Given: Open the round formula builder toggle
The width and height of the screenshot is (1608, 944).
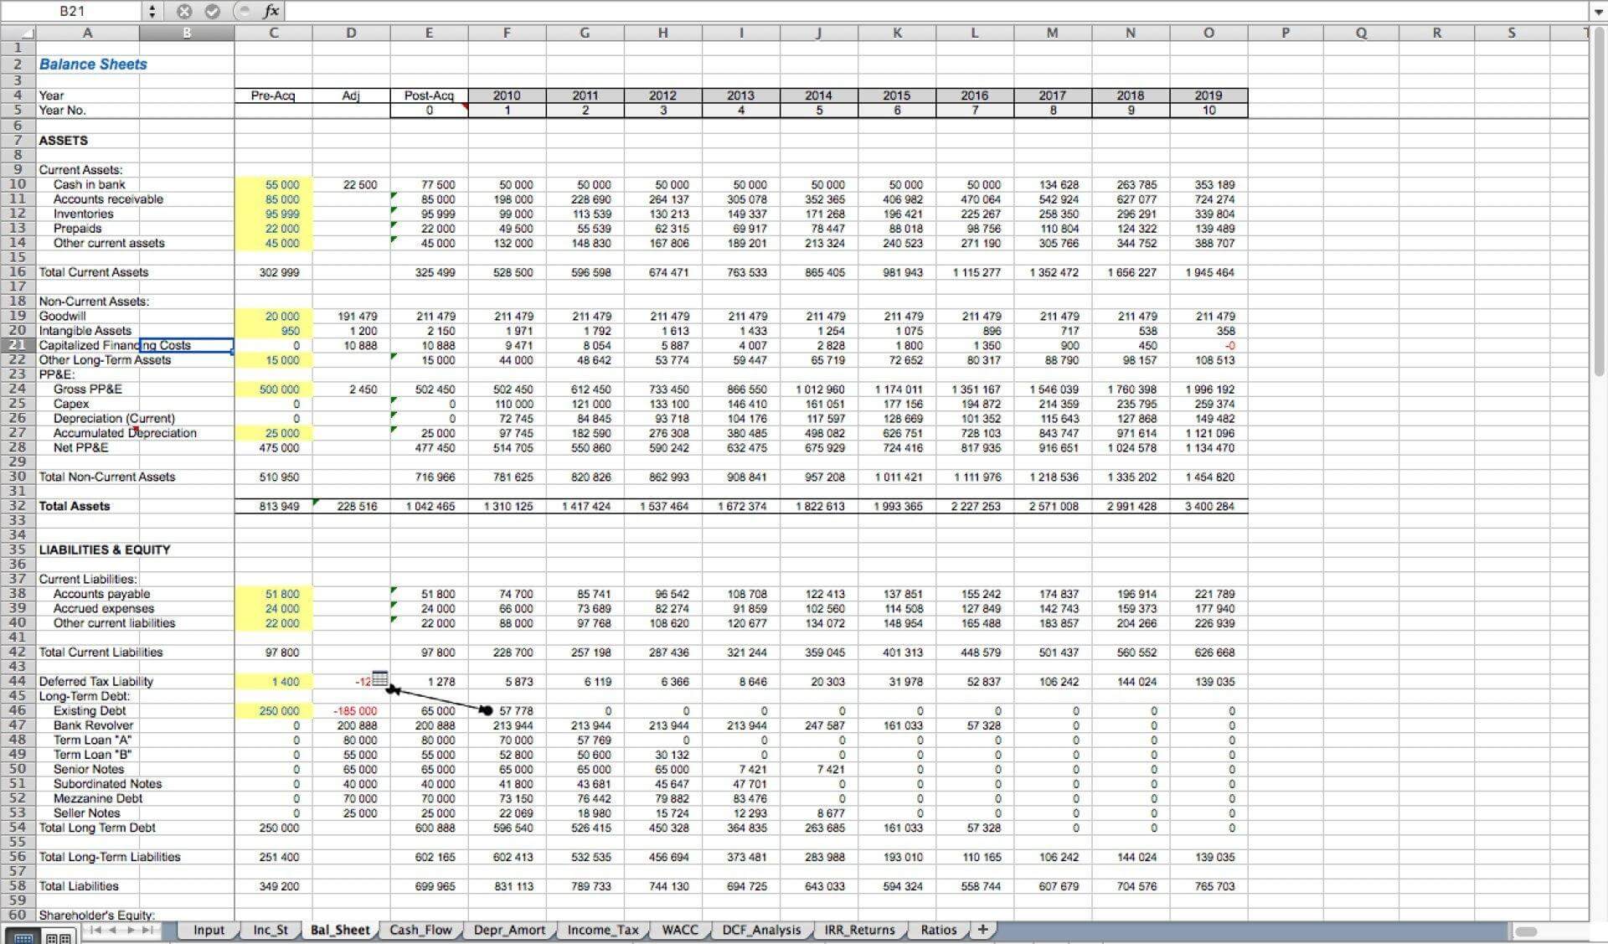Looking at the screenshot, I should pyautogui.click(x=243, y=11).
